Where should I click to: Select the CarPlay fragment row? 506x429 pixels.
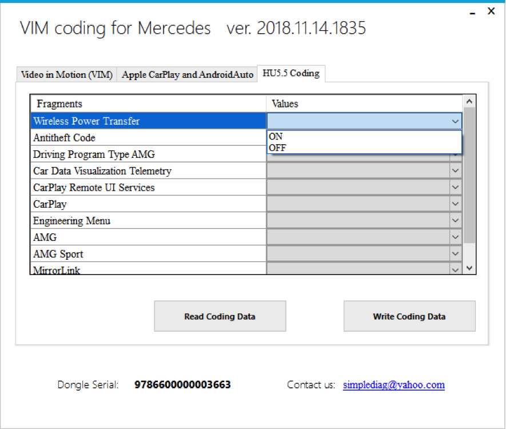click(x=149, y=204)
